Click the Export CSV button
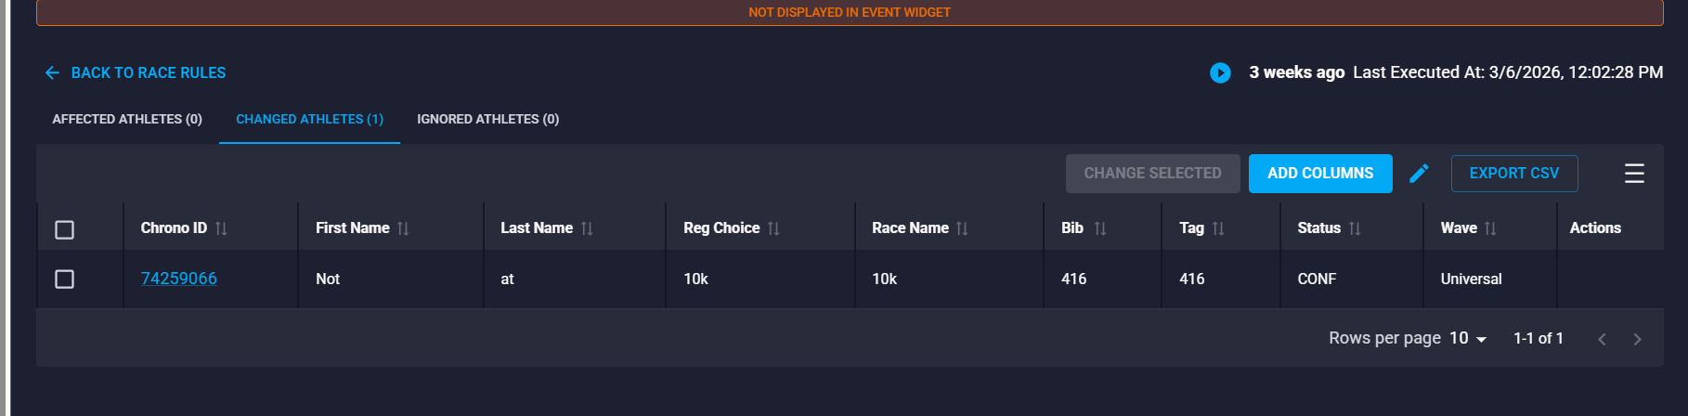 1513,174
